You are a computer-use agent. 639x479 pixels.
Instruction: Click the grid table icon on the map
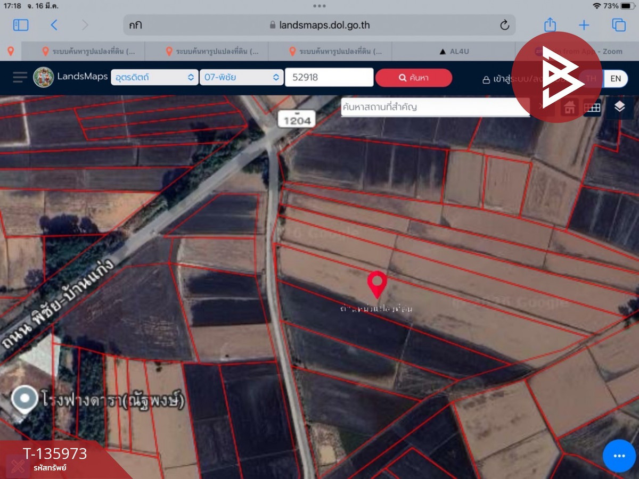tap(592, 108)
